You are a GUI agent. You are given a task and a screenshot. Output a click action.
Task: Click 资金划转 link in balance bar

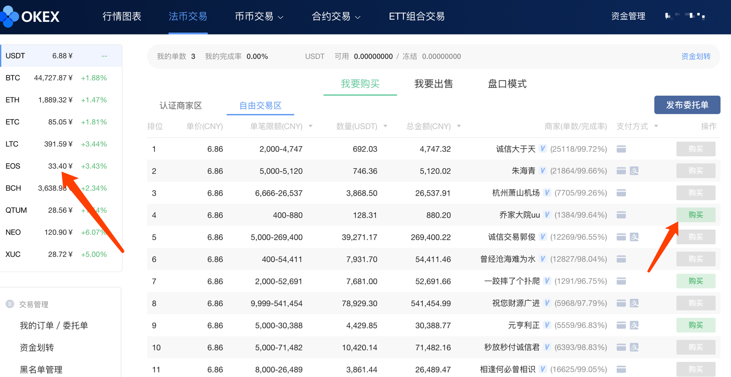point(696,56)
